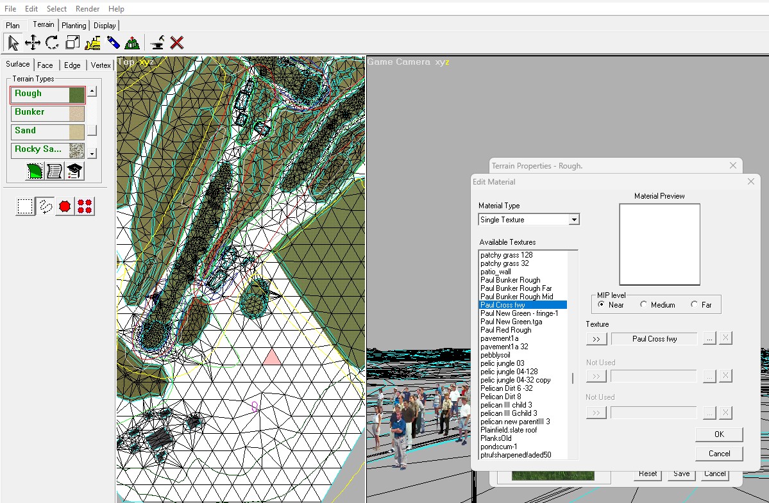Viewport: 769px width, 503px height.
Task: Activate the rectangular marquee selection mode
Action: coord(25,206)
